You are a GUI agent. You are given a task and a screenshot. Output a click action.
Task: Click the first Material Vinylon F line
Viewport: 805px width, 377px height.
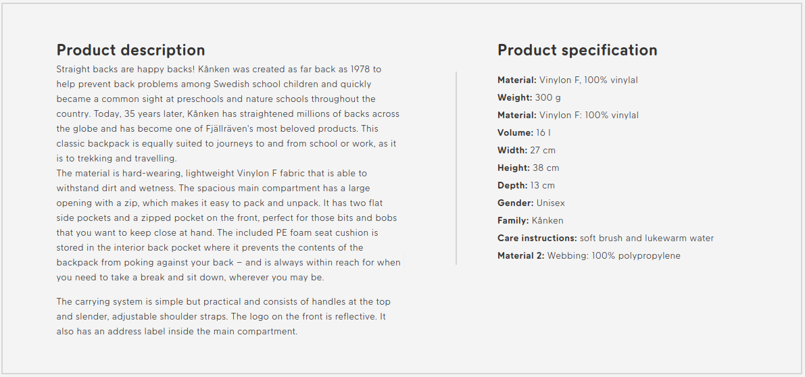tap(568, 80)
